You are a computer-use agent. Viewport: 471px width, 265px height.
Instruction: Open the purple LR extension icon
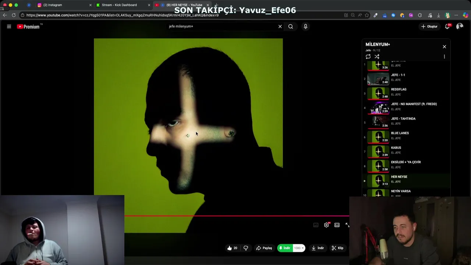click(411, 15)
